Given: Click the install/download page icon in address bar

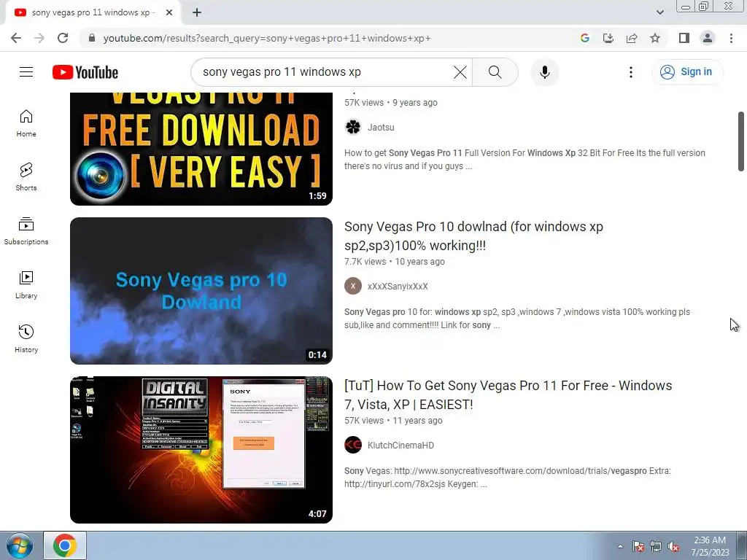Looking at the screenshot, I should (608, 38).
